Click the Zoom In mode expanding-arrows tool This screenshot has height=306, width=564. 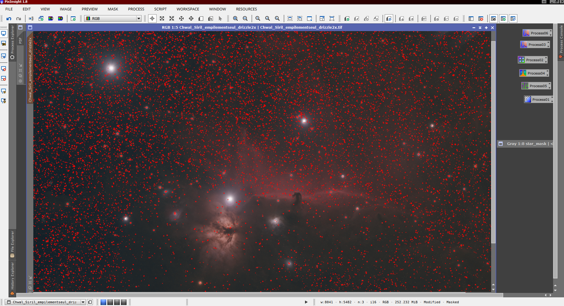(x=162, y=19)
